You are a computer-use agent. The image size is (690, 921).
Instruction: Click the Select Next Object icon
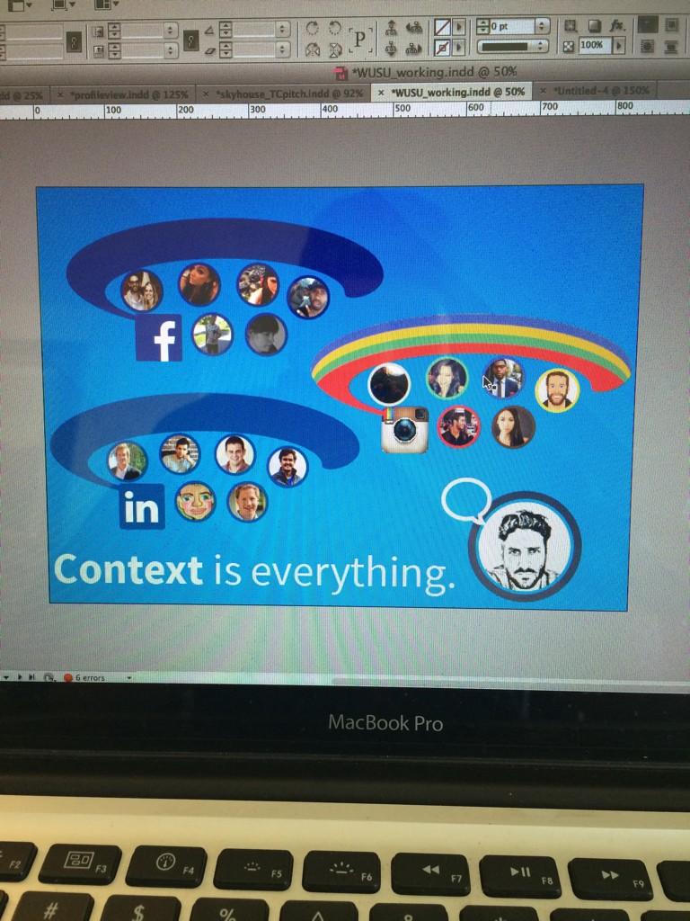pos(414,49)
